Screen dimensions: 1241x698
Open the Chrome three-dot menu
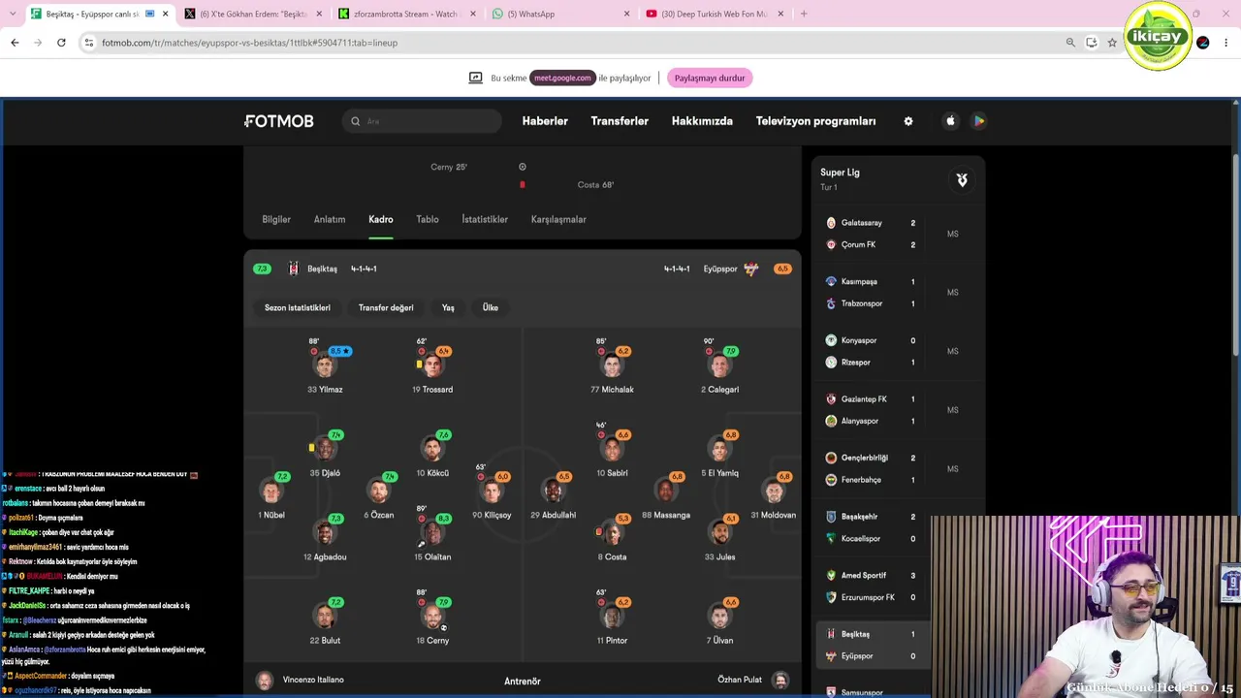pos(1226,43)
